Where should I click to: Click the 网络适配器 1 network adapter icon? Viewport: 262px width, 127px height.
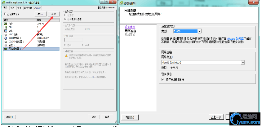click(6, 49)
